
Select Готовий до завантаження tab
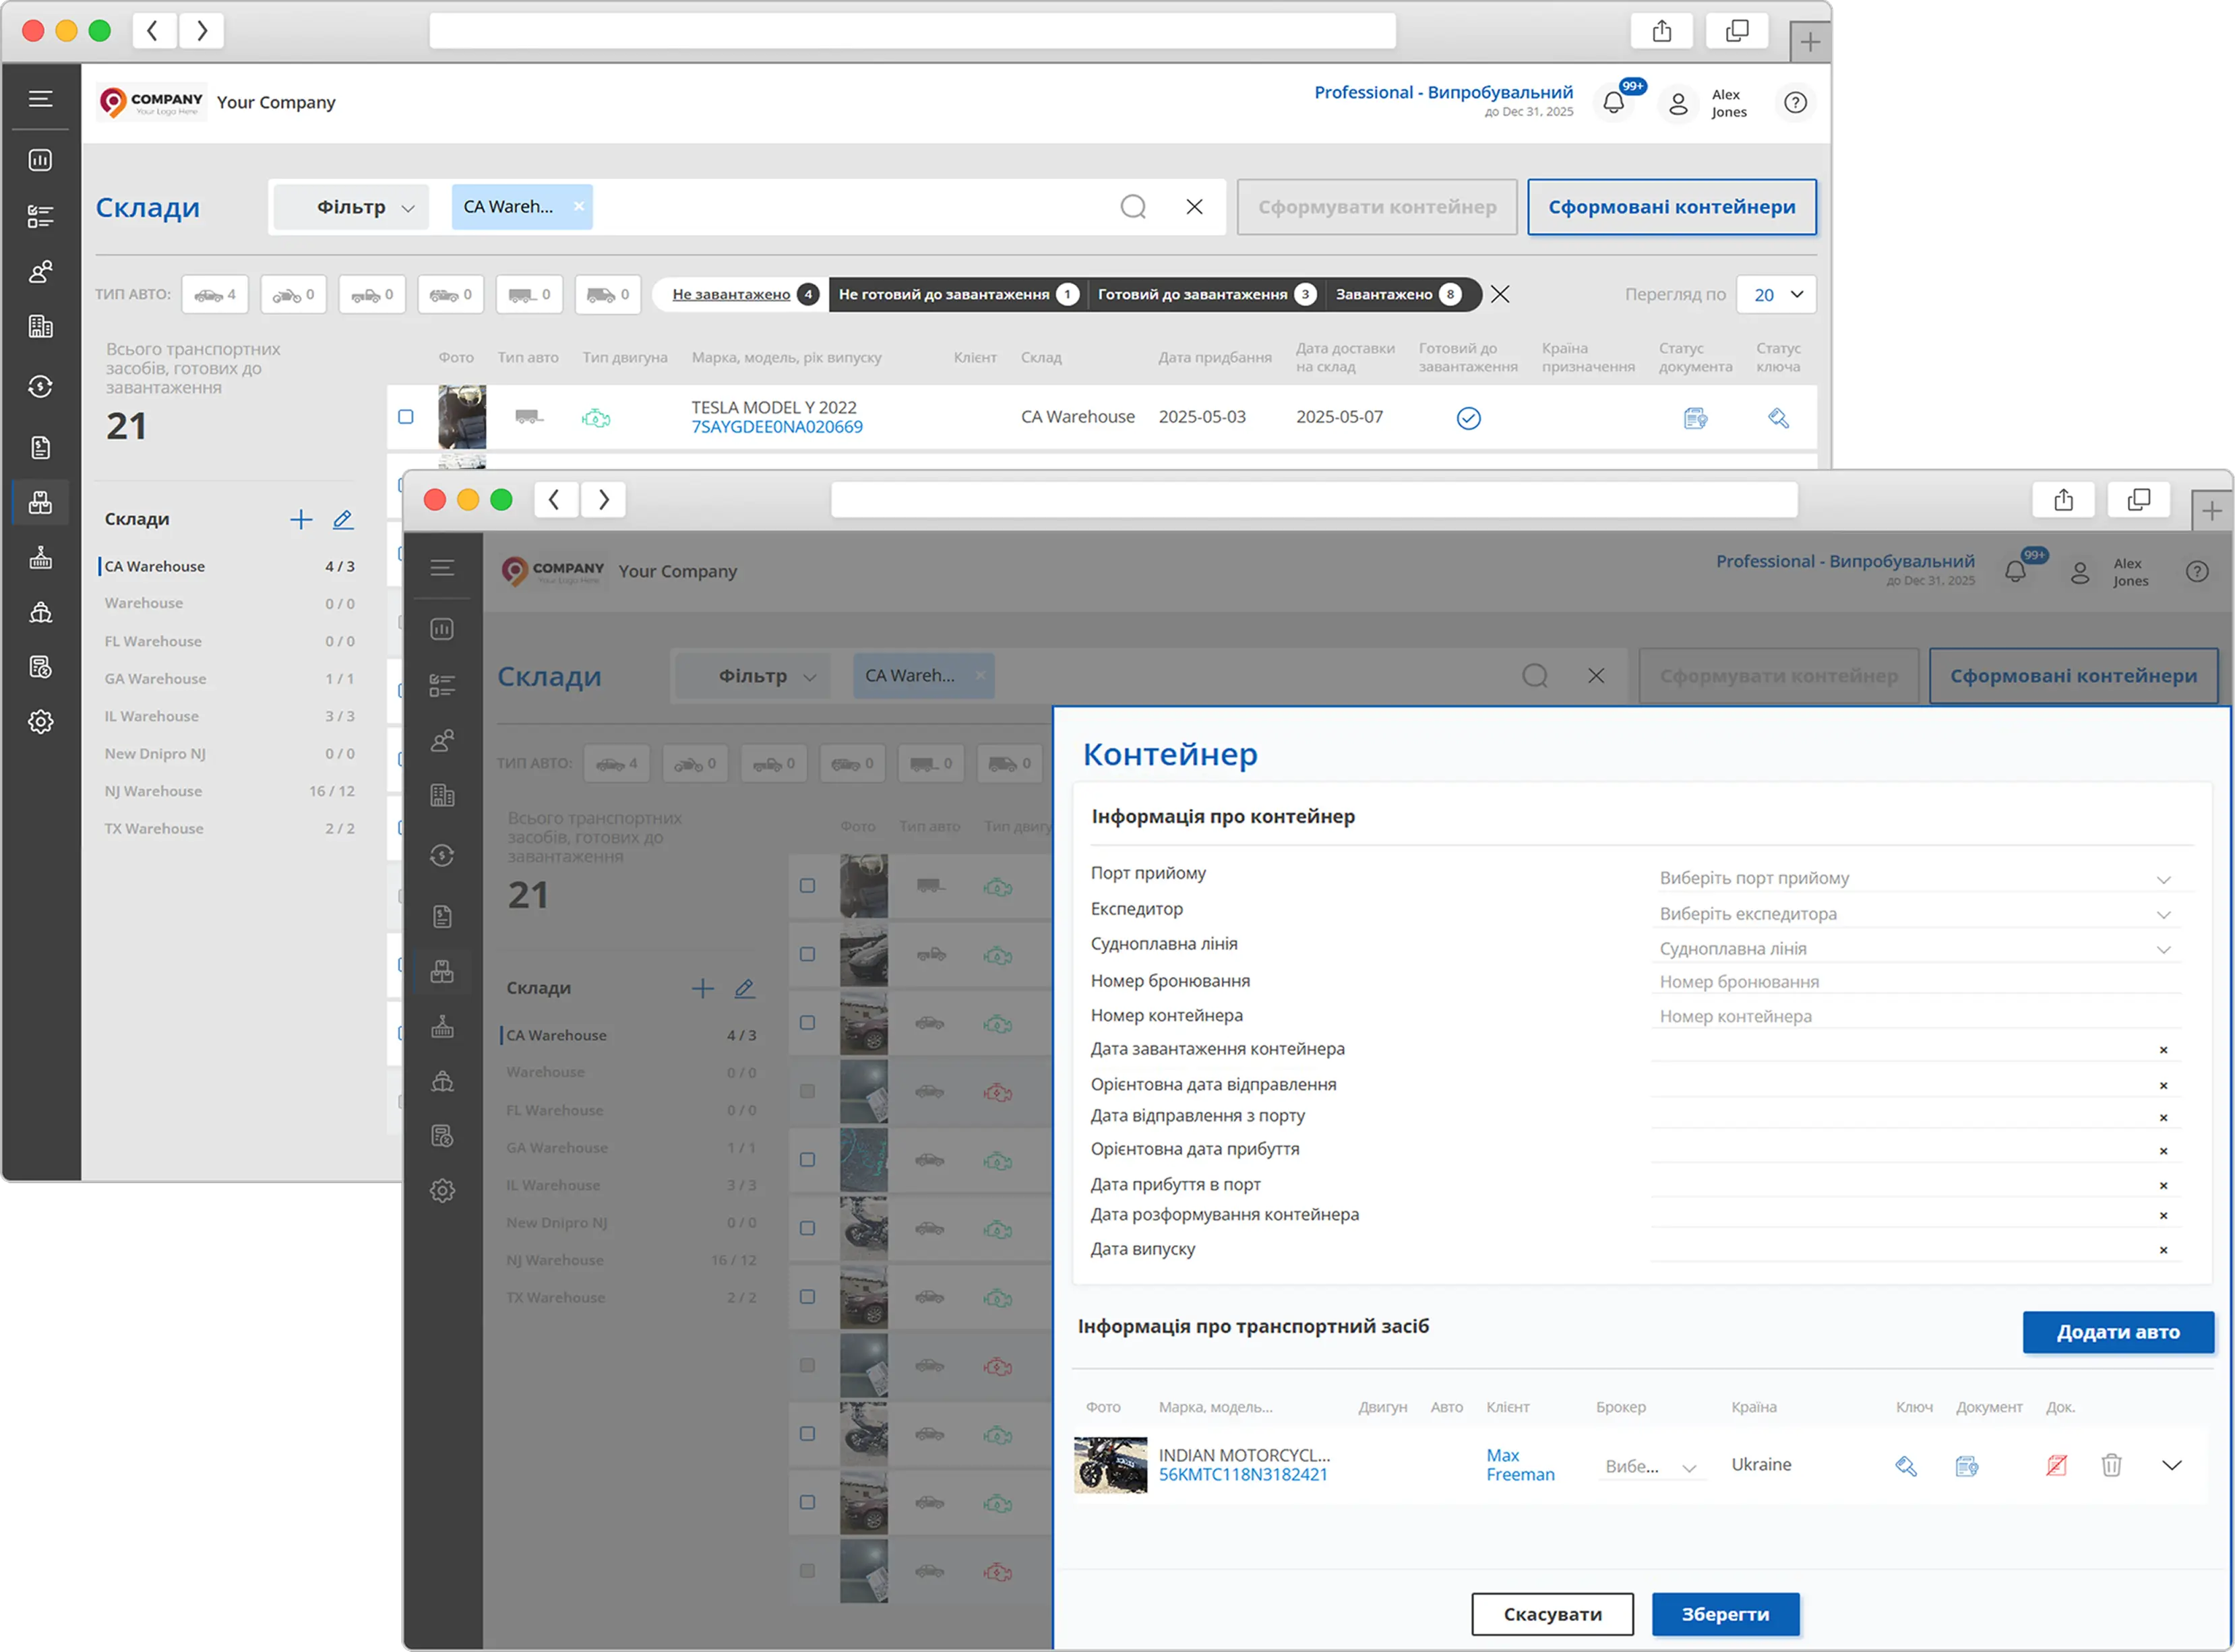tap(1206, 294)
